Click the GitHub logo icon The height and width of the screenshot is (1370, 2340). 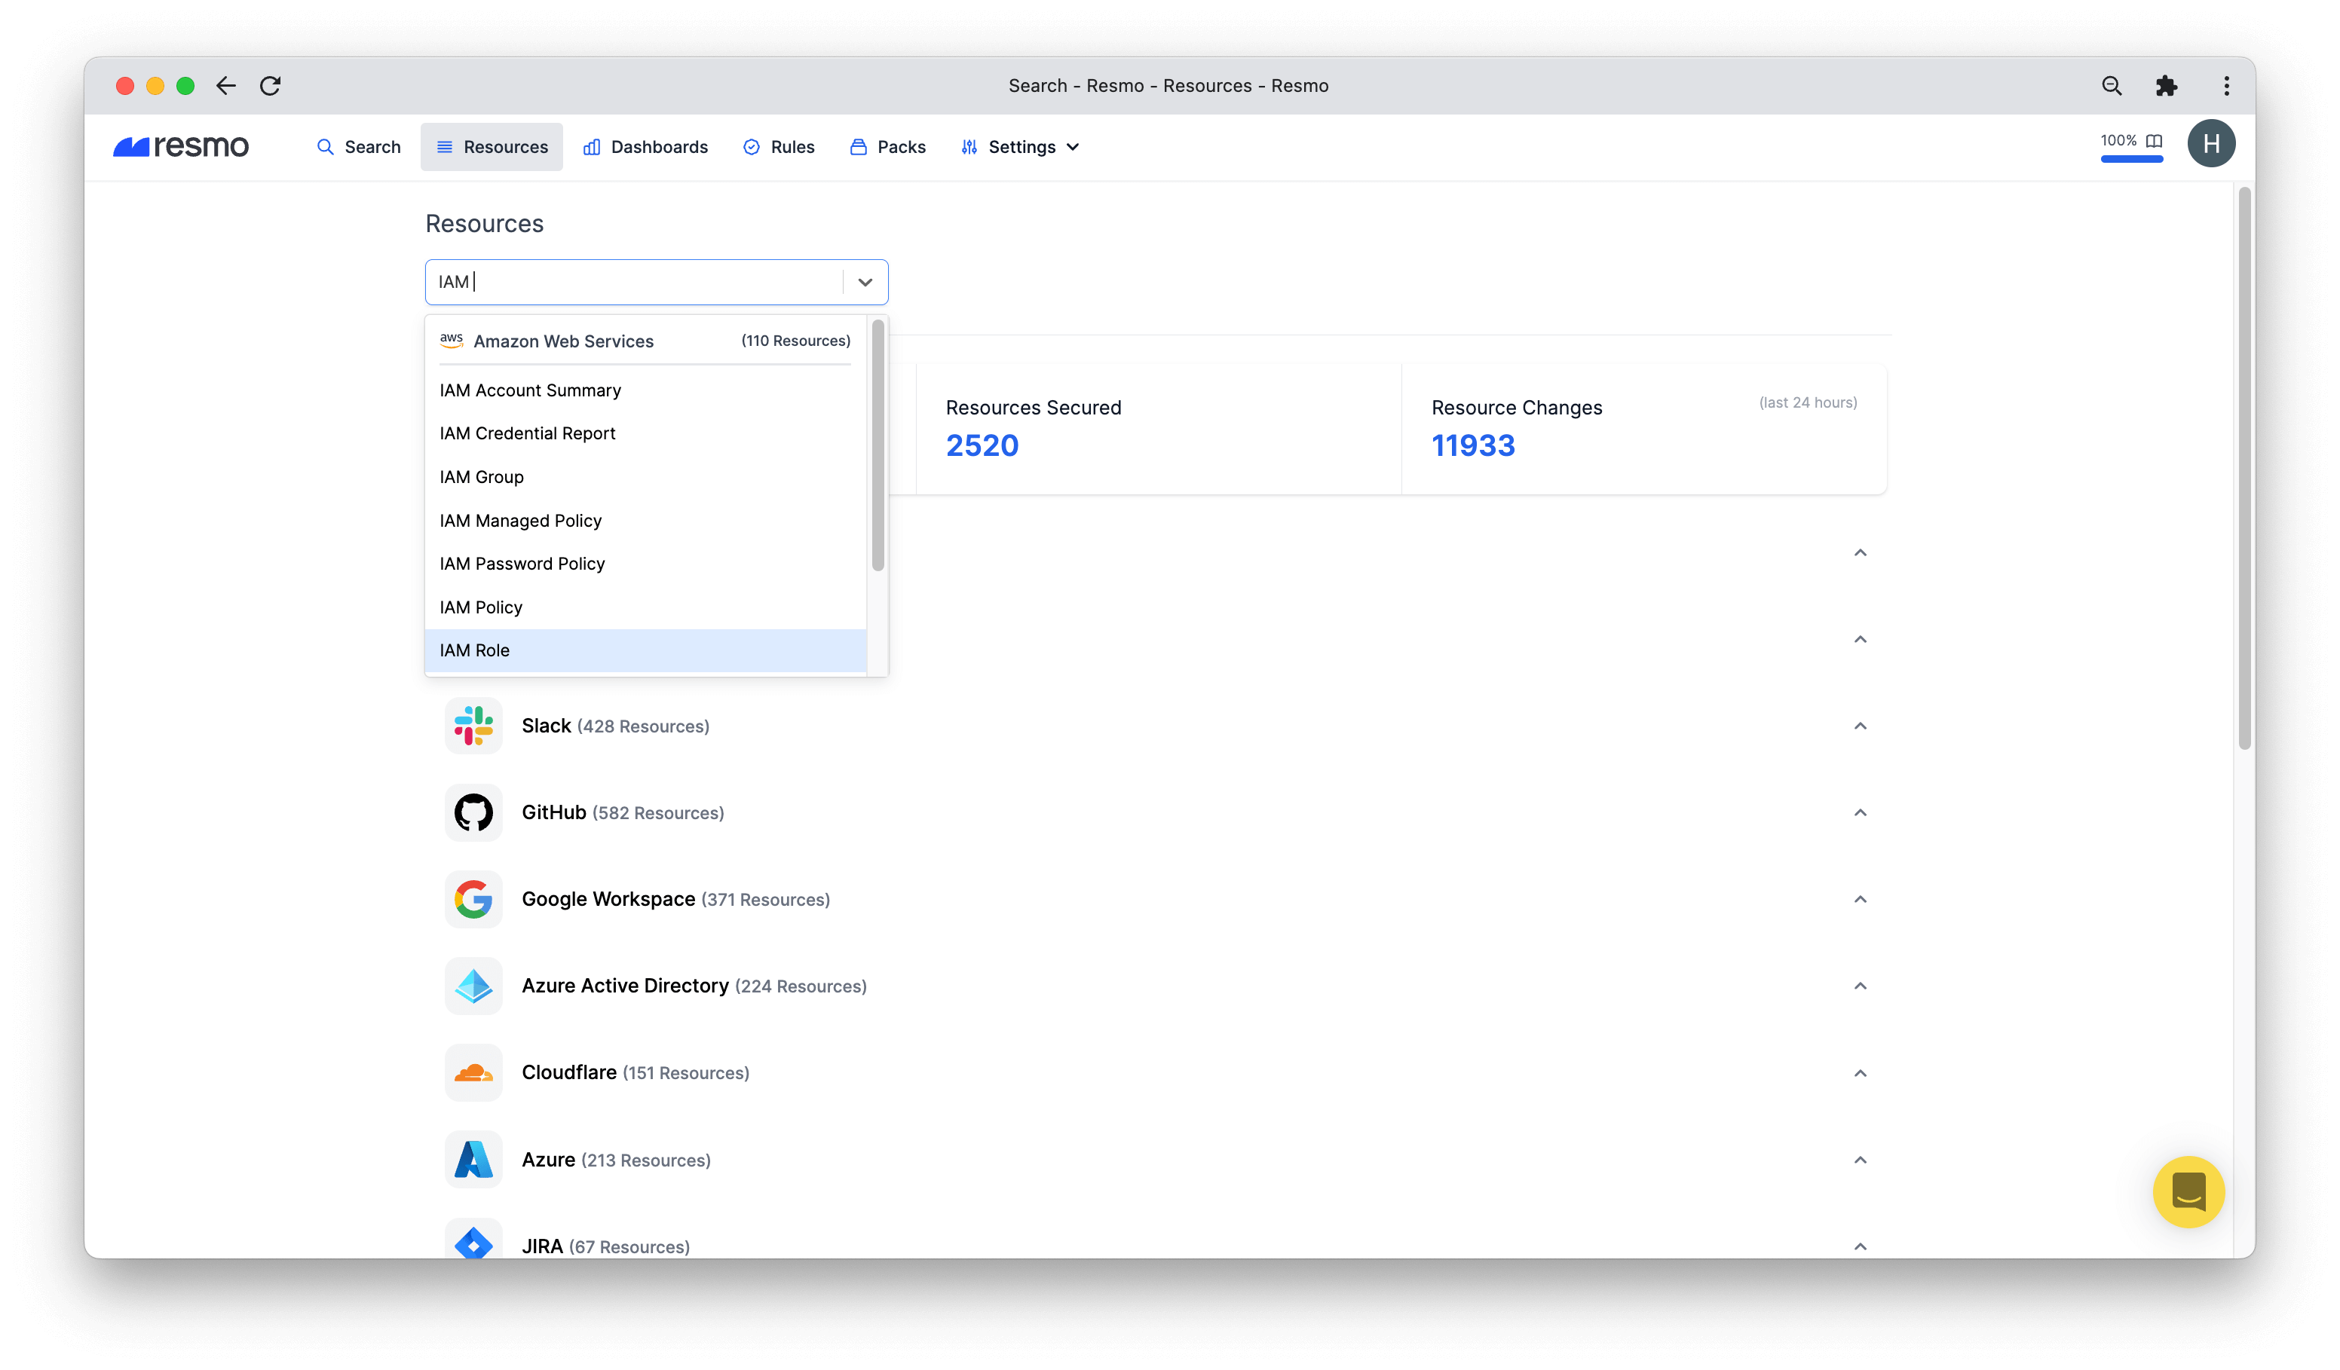[473, 812]
